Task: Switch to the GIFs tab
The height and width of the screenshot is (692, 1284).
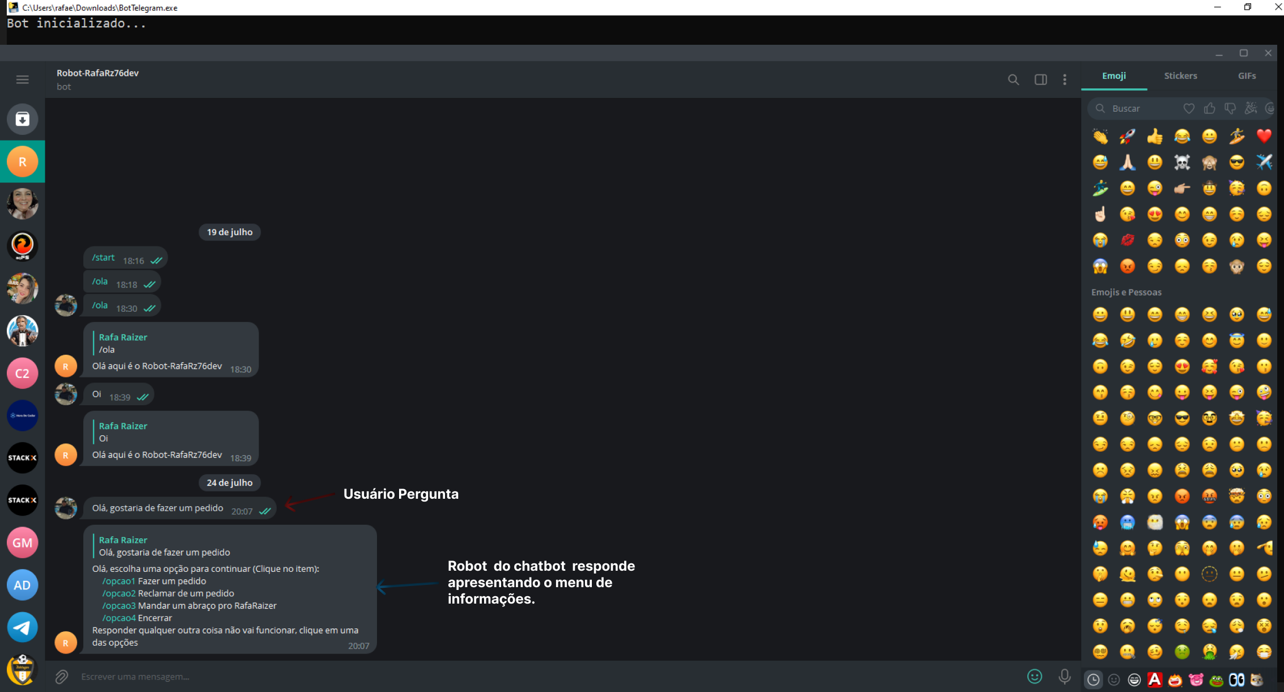Action: 1247,76
